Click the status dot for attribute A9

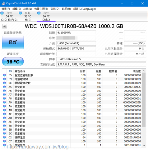[x=4, y=102]
